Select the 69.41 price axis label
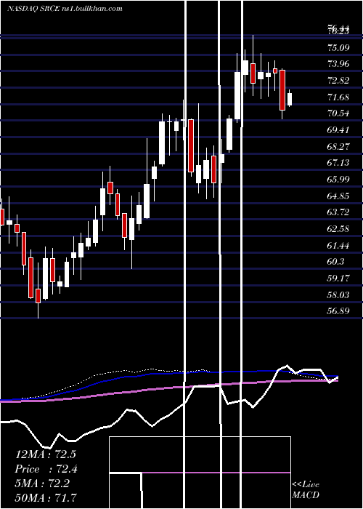Image resolution: width=363 pixels, height=509 pixels. [339, 130]
